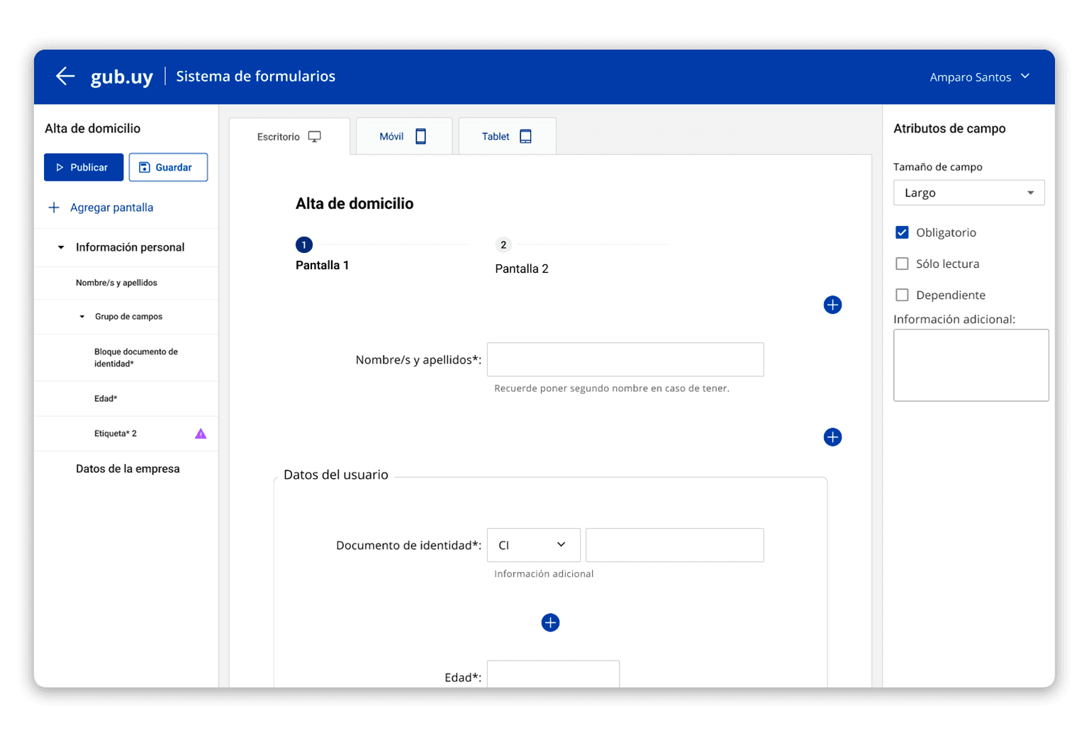Screen dimensions: 1089x737
Task: Click the plus icon above Datos del usuario
Action: [832, 437]
